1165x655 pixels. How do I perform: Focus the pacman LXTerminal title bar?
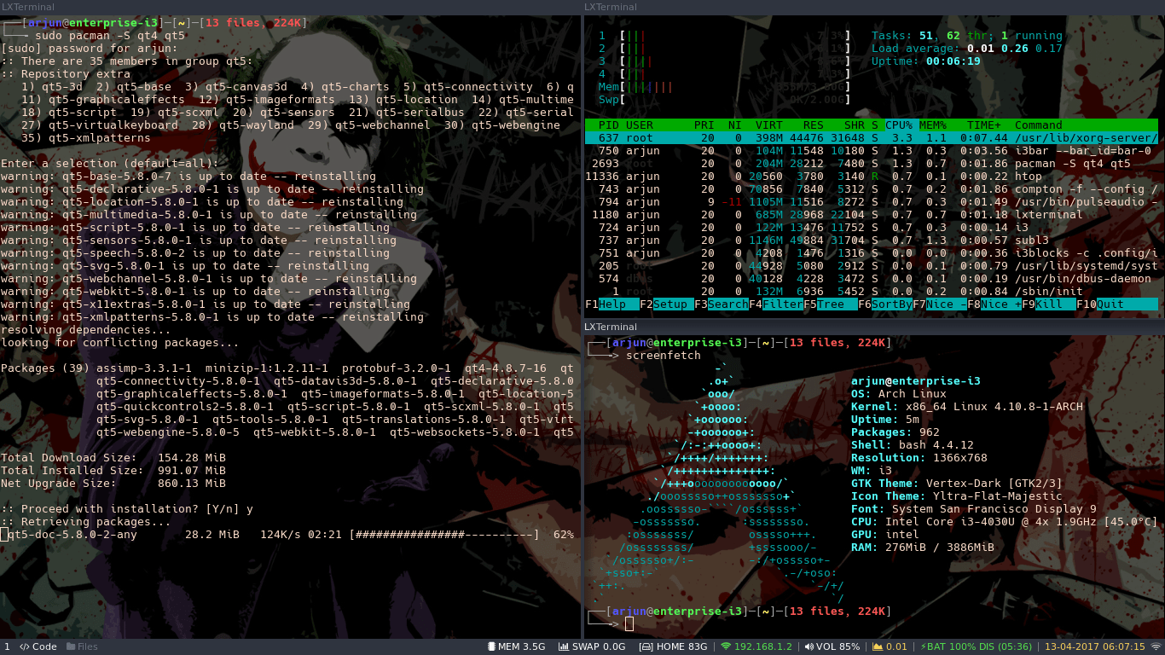290,7
